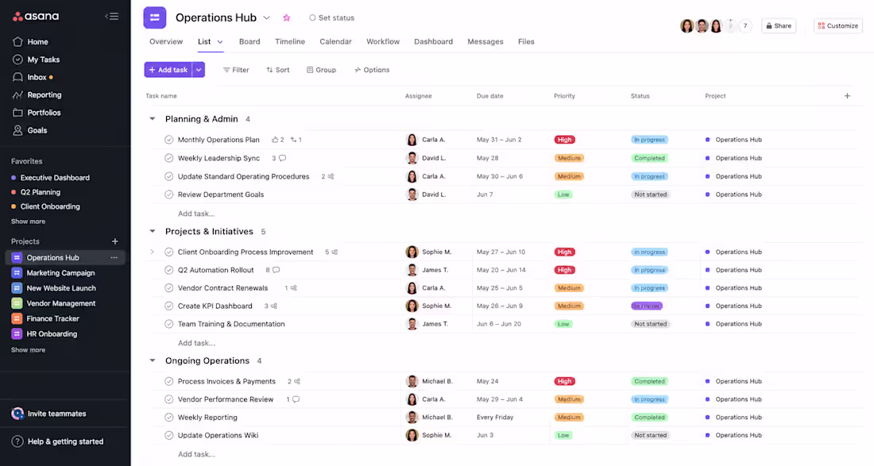Open the comment icon on Weekly Leadership Sync
874x466 pixels.
click(x=283, y=158)
